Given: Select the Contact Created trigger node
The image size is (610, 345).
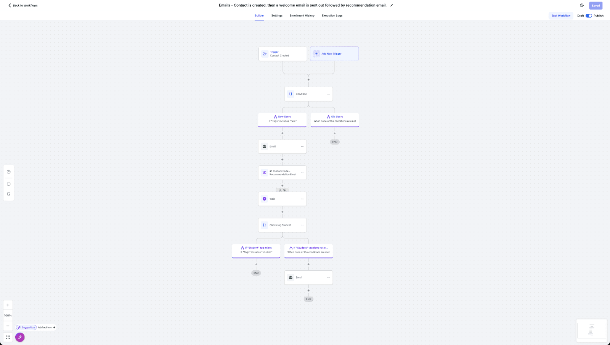Looking at the screenshot, I should tap(283, 54).
